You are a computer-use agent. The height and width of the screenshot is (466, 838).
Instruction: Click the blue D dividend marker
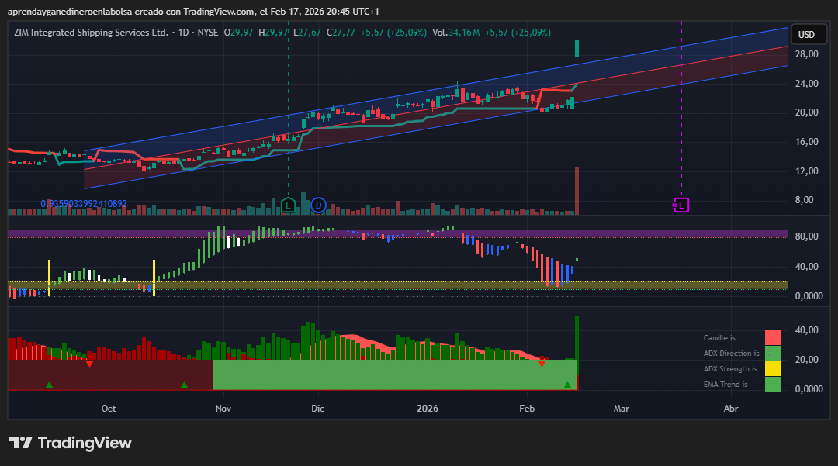318,205
